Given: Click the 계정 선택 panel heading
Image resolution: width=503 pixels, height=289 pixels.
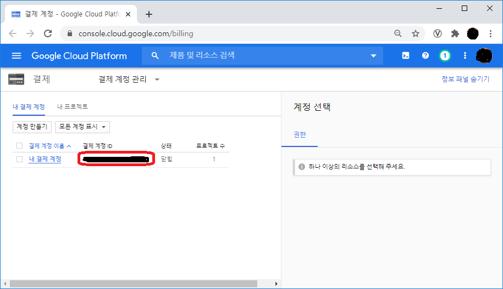Looking at the screenshot, I should pos(312,107).
